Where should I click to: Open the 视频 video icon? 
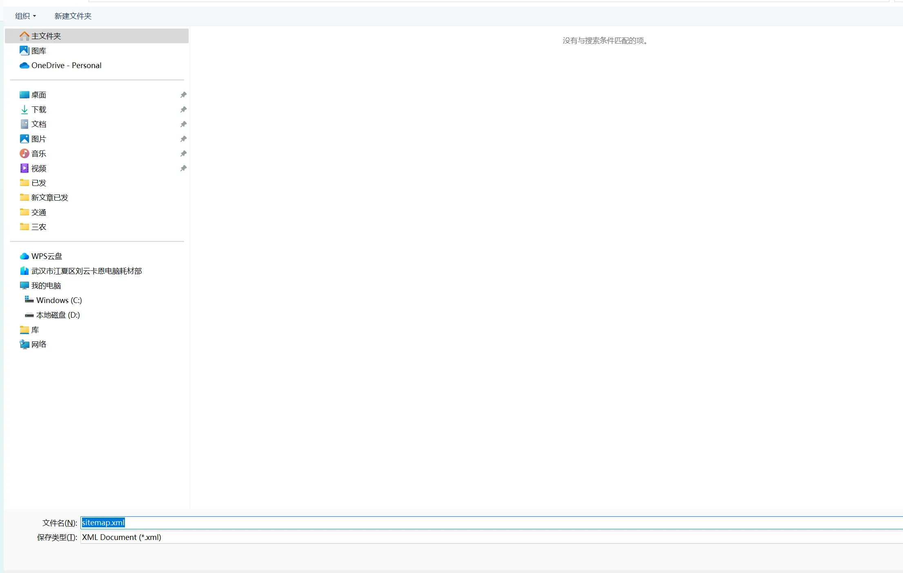point(24,168)
